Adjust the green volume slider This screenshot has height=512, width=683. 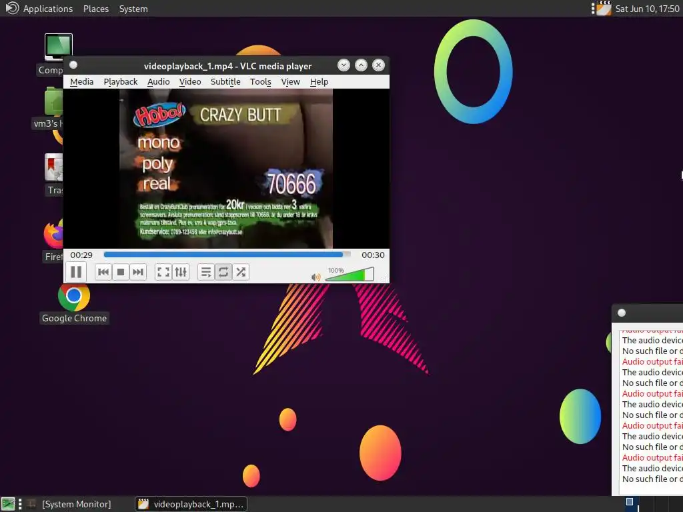350,275
